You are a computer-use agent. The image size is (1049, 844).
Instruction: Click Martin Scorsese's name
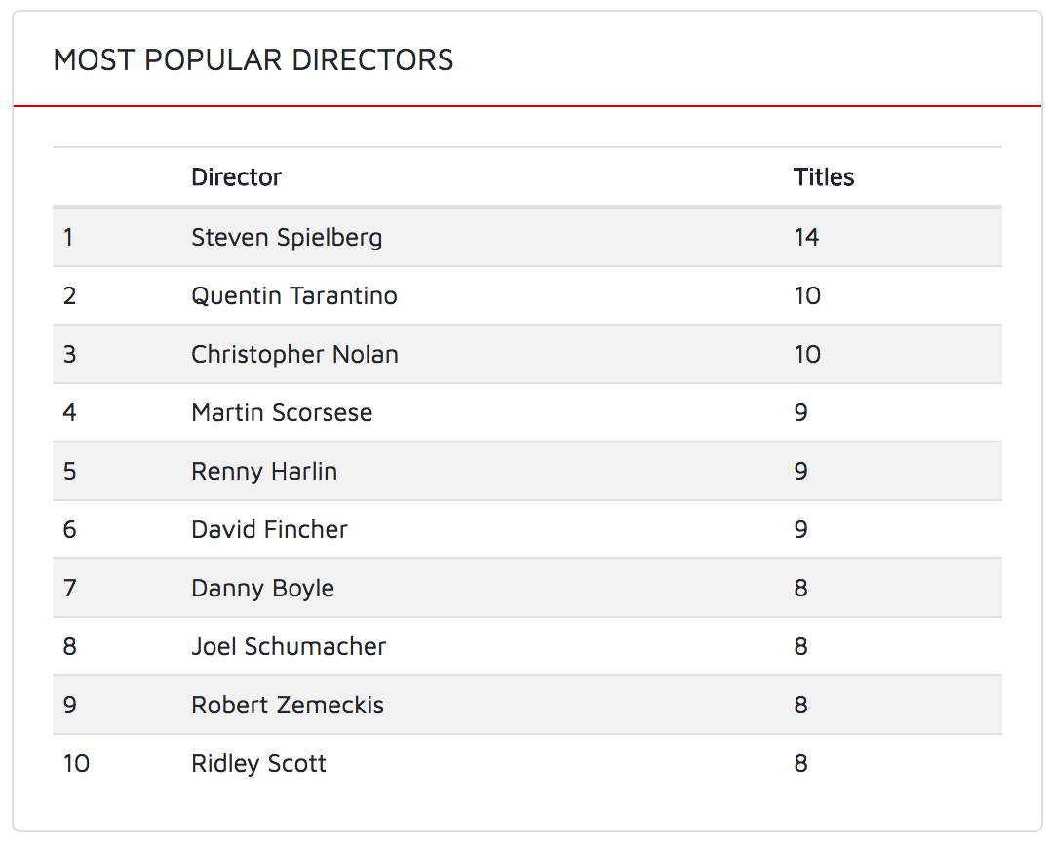pos(282,412)
